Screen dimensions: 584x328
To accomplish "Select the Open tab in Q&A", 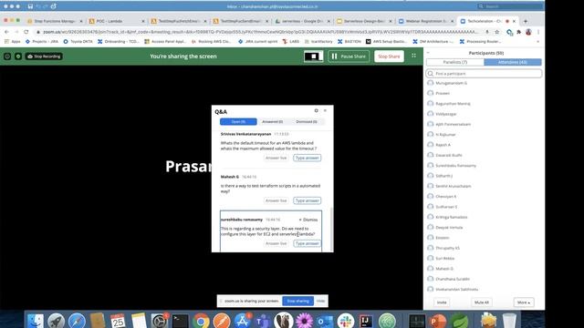I will 238,121.
